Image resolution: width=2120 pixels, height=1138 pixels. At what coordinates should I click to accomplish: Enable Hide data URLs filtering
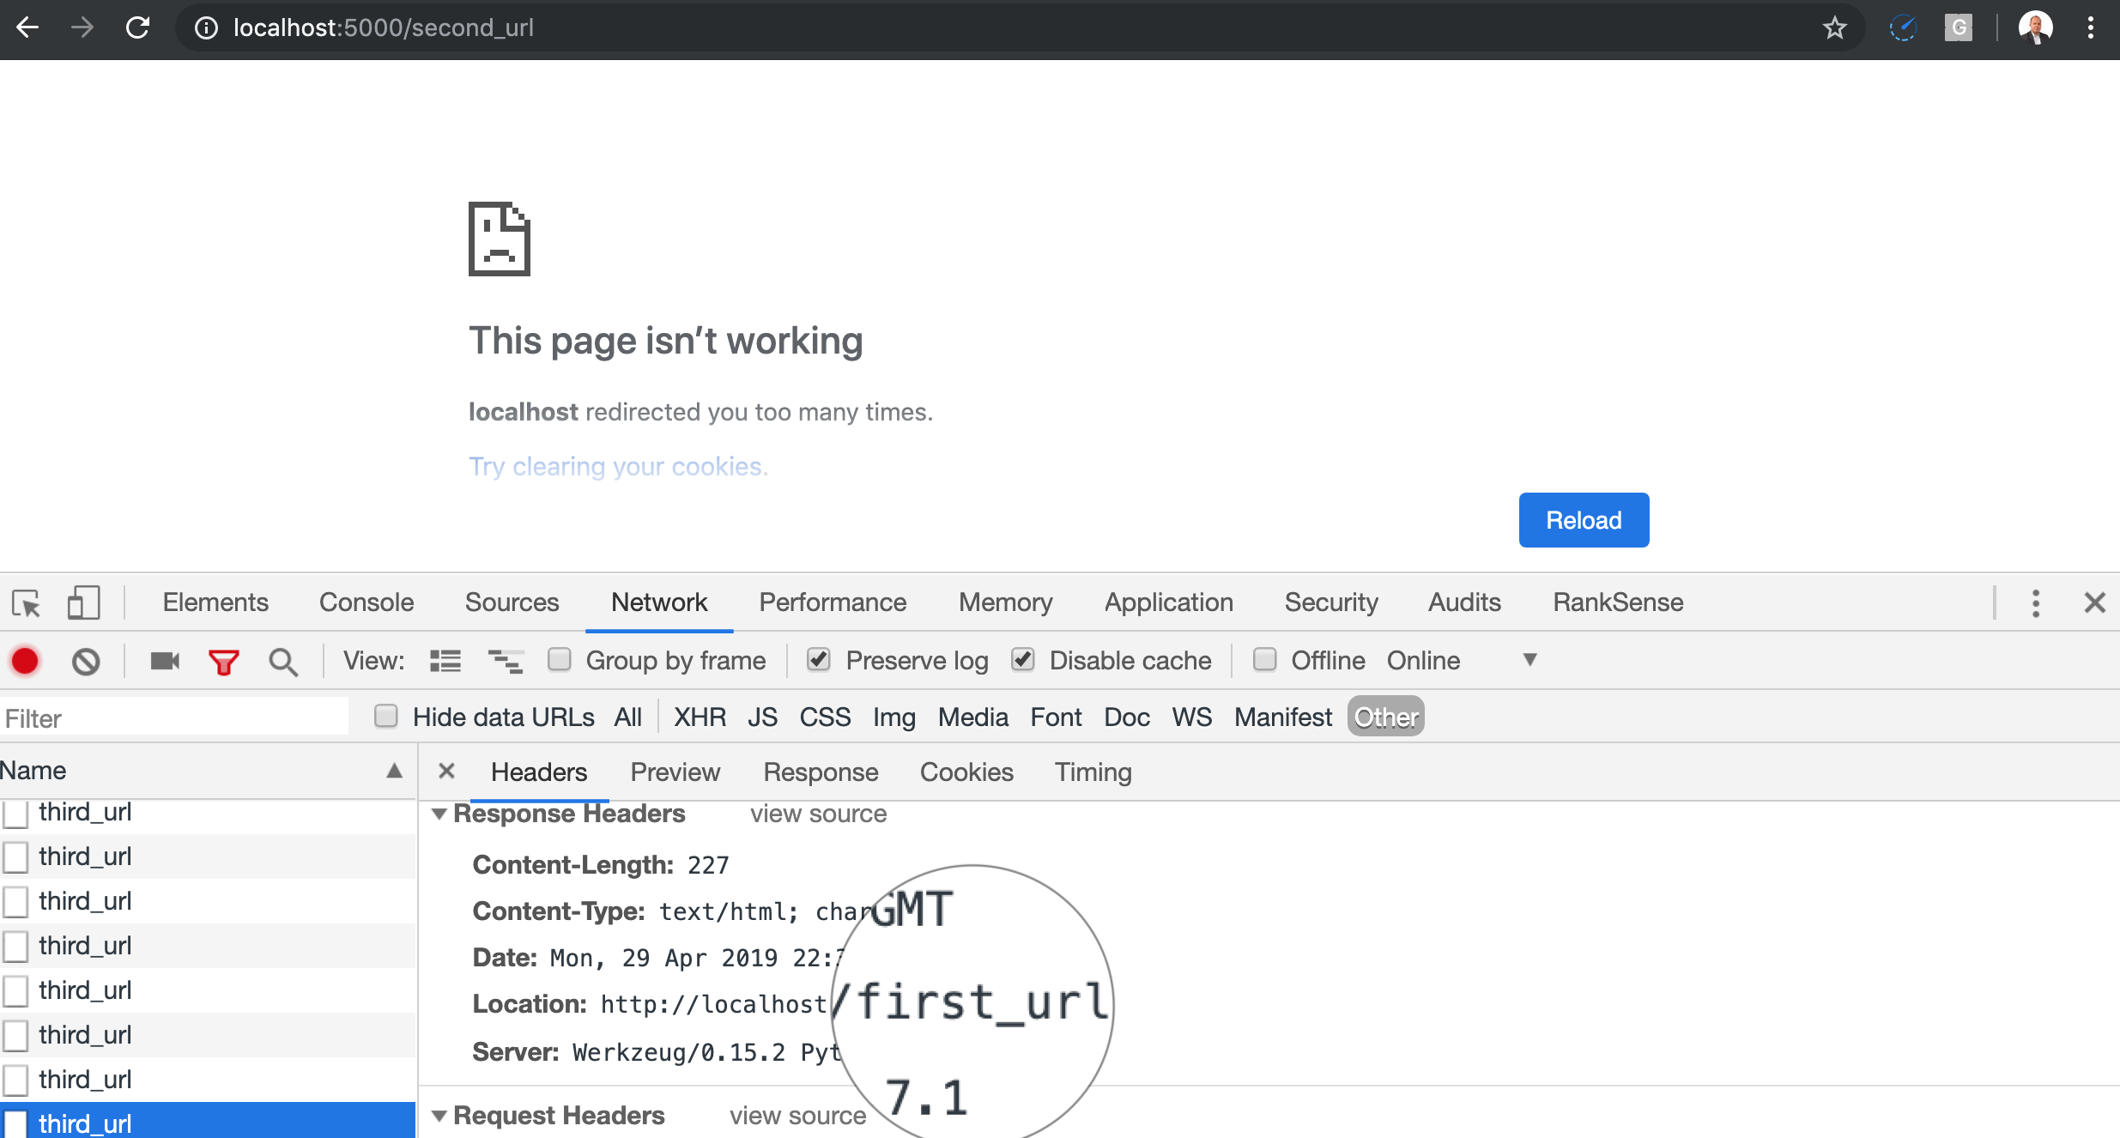[385, 716]
